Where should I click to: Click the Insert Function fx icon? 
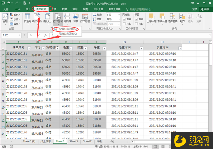(x=45, y=35)
